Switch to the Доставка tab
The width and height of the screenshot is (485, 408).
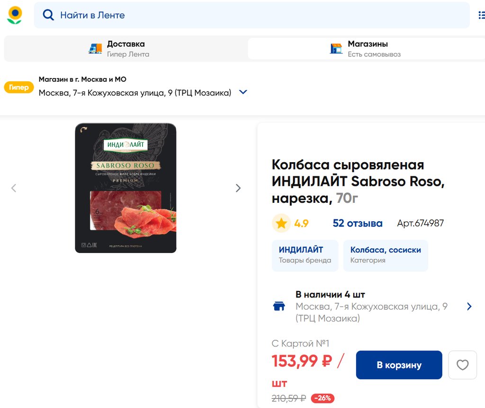pyautogui.click(x=126, y=49)
